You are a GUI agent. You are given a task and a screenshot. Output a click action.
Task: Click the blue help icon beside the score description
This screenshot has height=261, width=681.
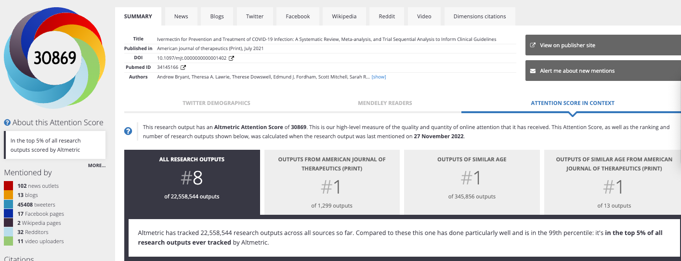128,131
